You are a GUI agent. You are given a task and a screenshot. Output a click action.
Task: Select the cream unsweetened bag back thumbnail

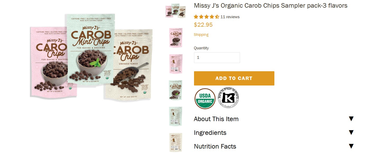[x=176, y=142]
